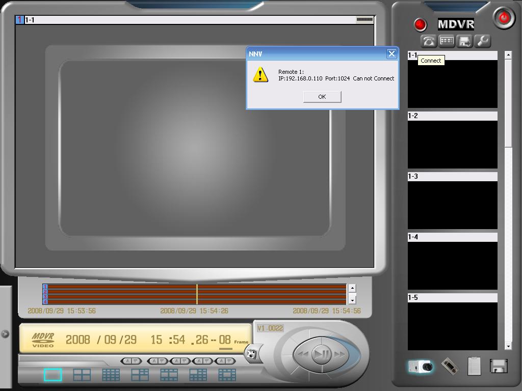Select the video camera icon at bottom
The image size is (522, 391).
pyautogui.click(x=421, y=366)
